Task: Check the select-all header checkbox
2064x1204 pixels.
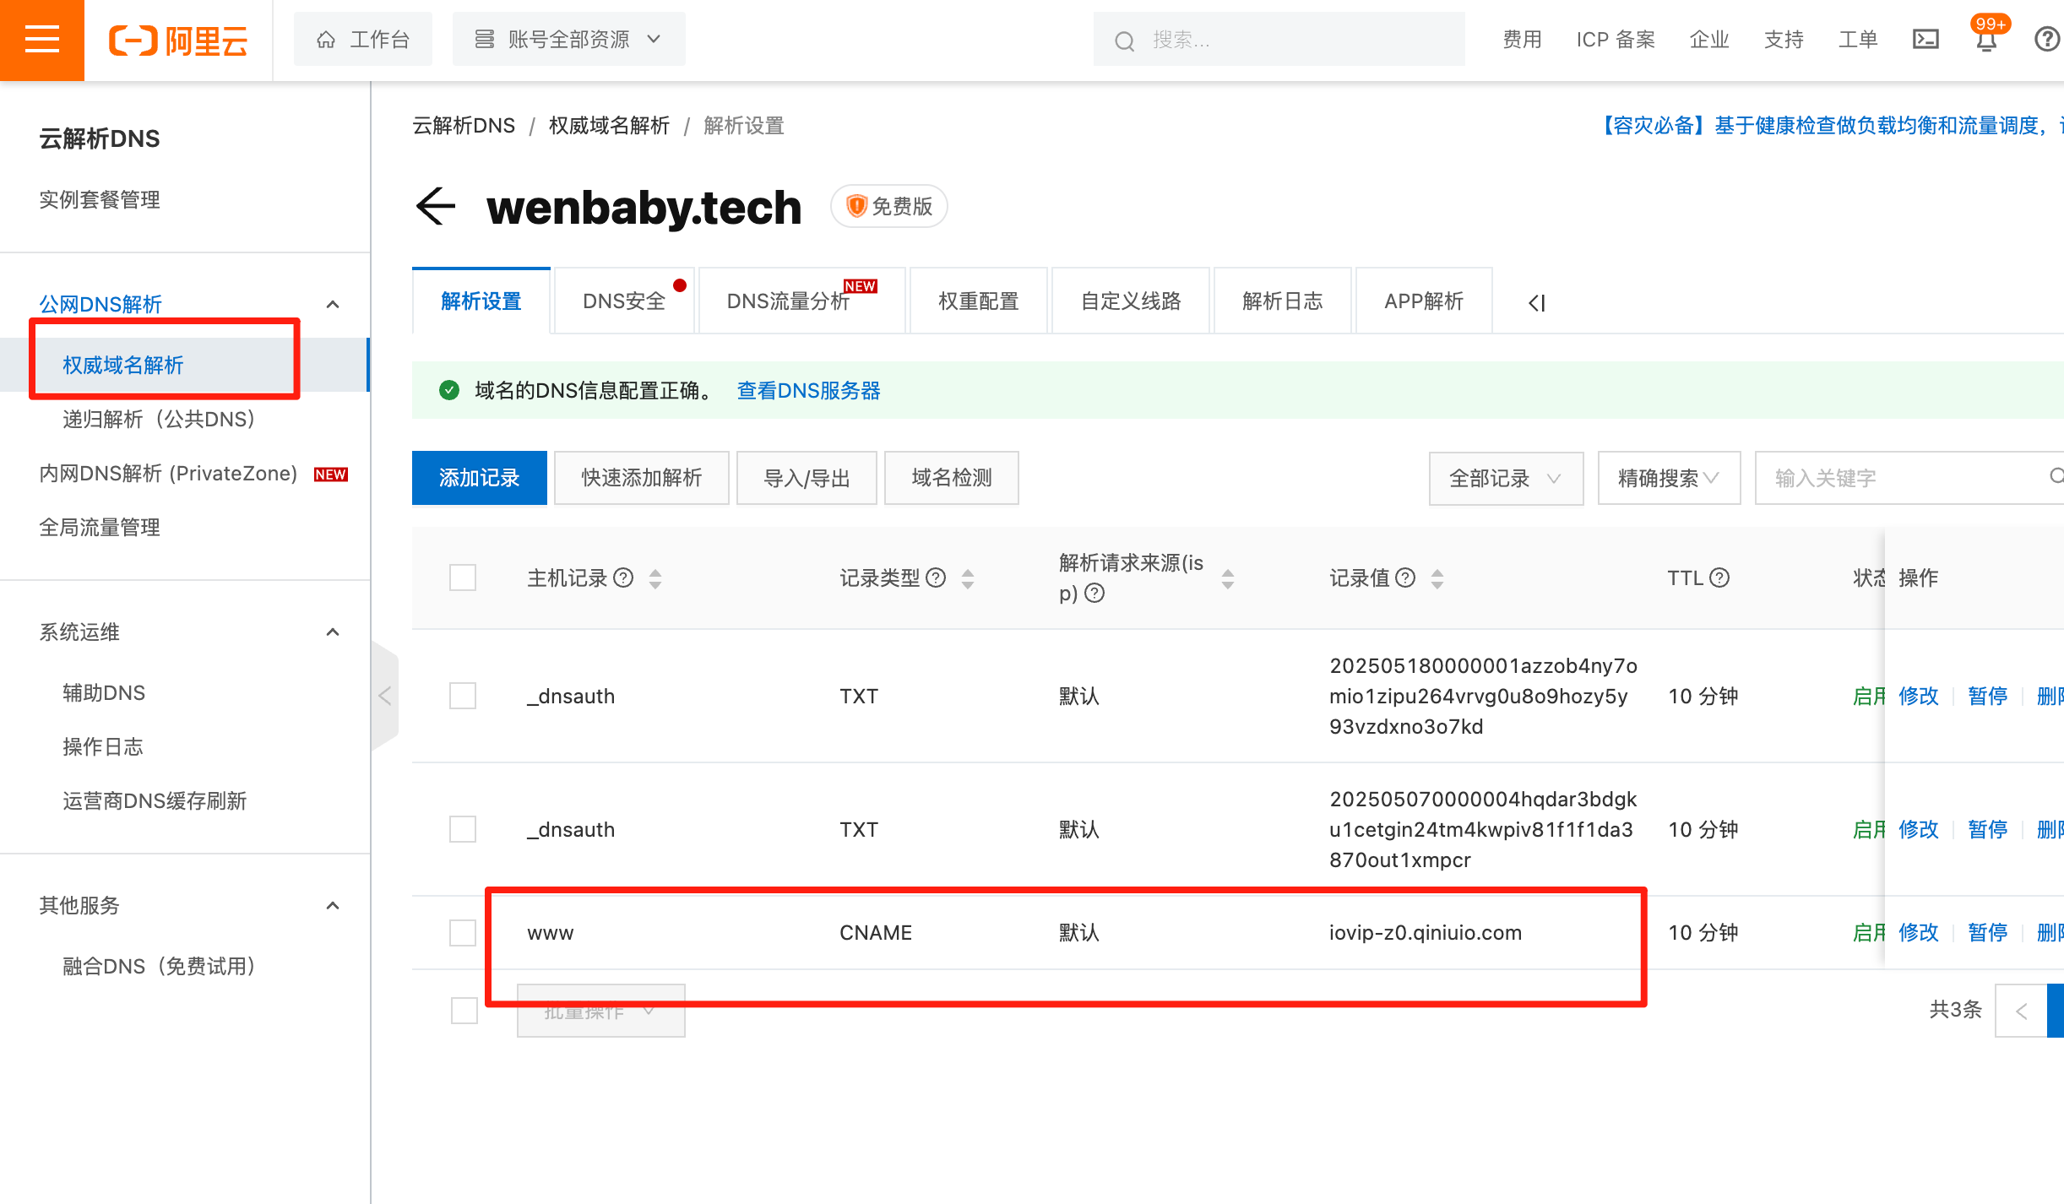Action: 463,578
